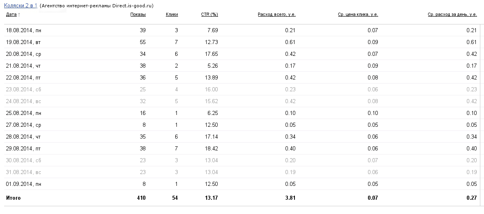Select the 18.08.2014, пн row

(x=24, y=30)
